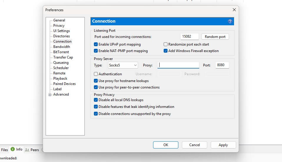282x162 pixels.
Task: Focus the Proxy address input field
Action: coord(178,65)
